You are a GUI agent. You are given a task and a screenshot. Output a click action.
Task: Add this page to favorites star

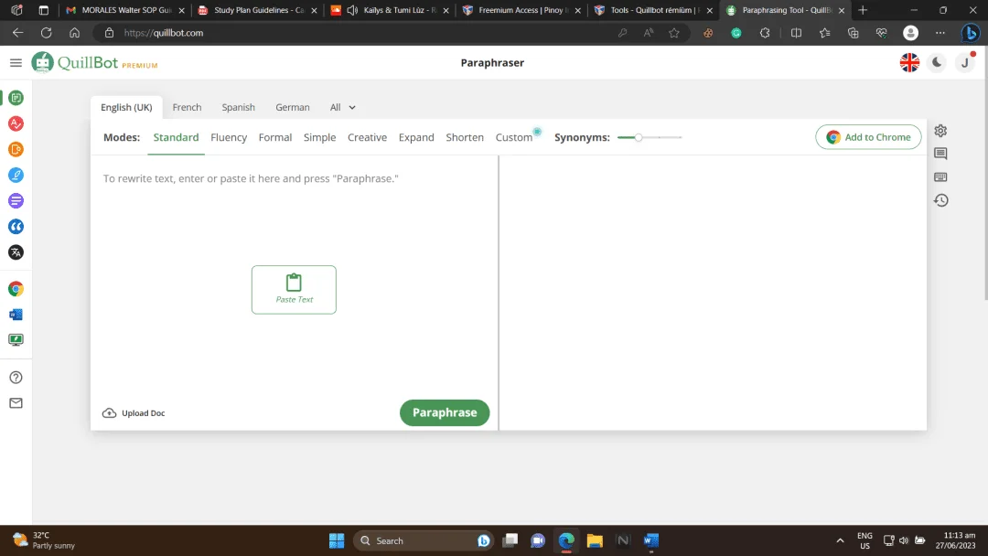(674, 33)
